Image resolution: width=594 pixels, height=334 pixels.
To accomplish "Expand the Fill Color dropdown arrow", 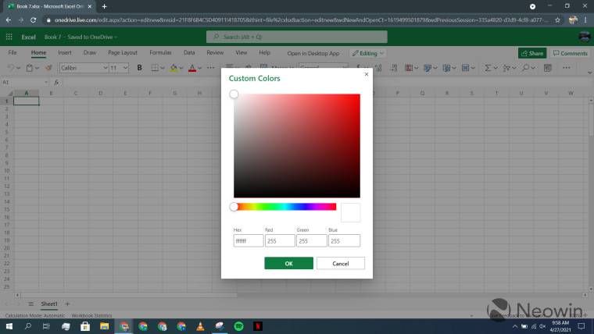I will (181, 68).
